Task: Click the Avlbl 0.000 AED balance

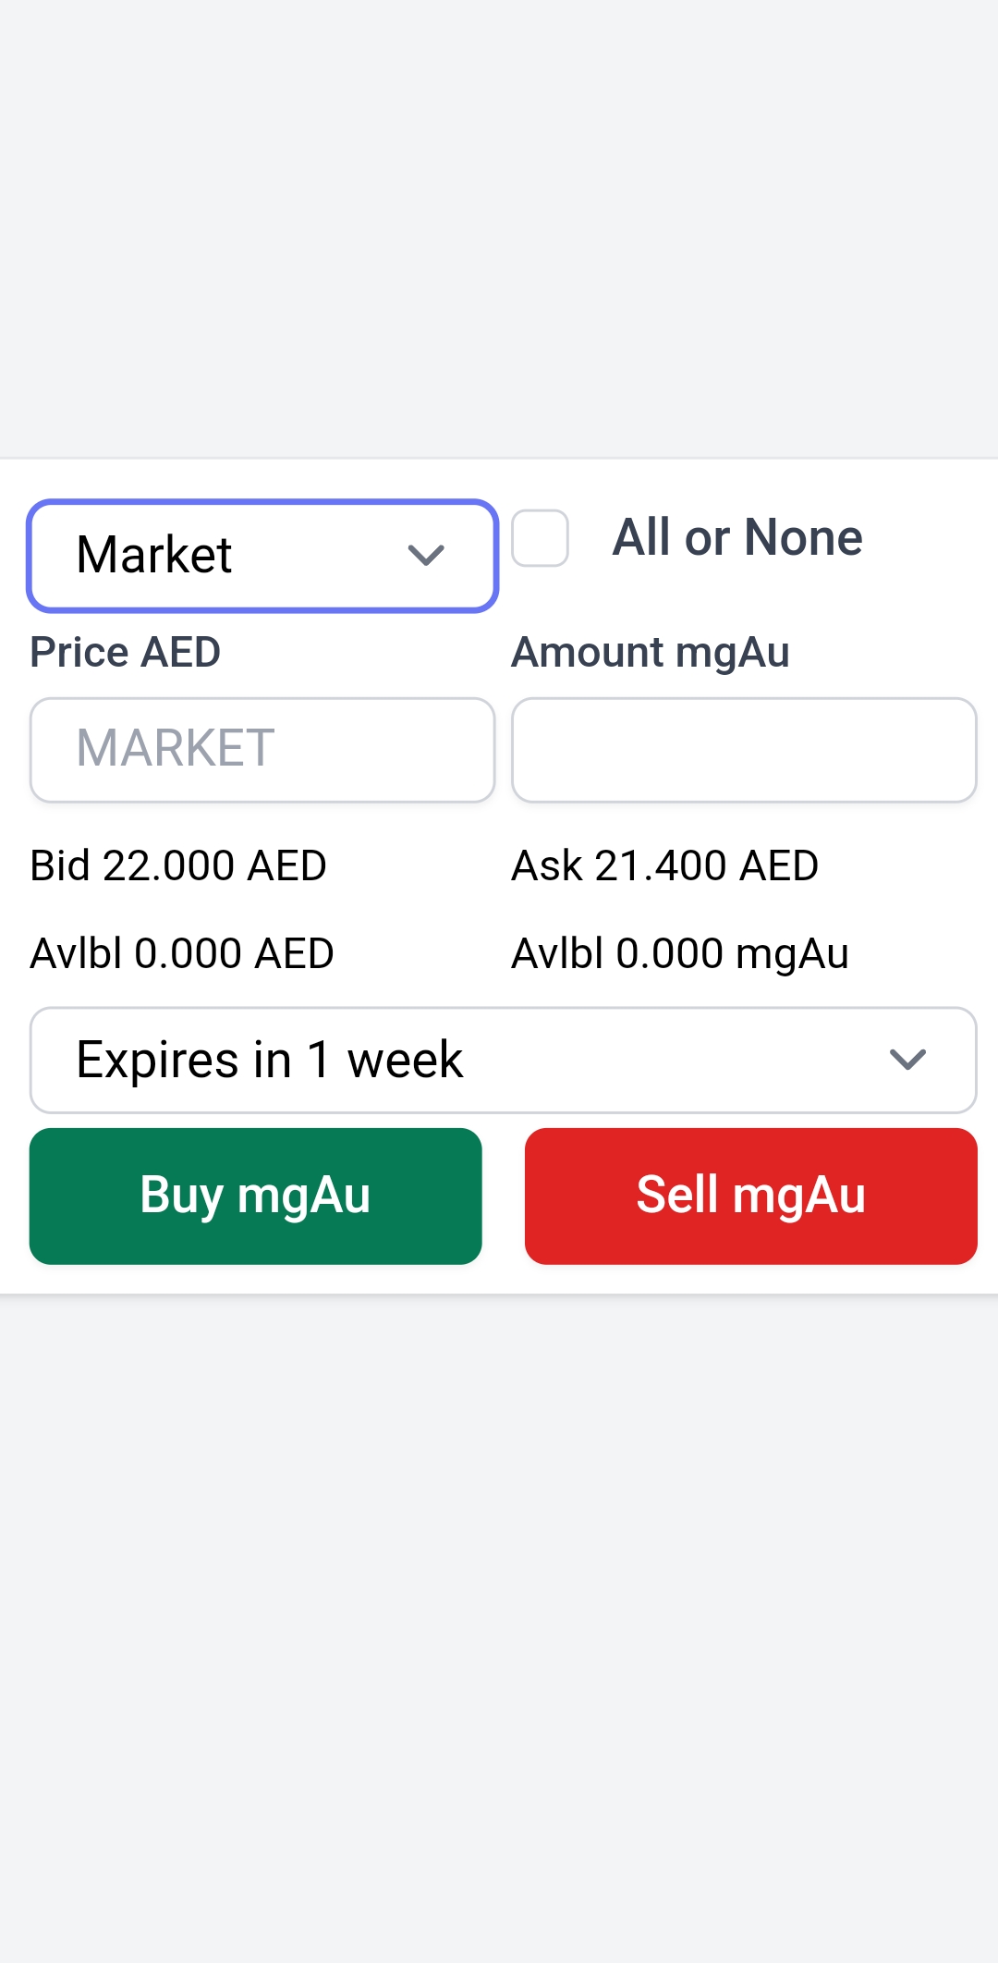Action: coord(182,953)
